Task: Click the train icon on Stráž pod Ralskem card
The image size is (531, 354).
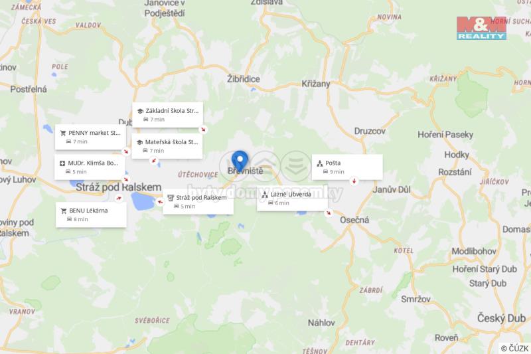Action: point(171,198)
